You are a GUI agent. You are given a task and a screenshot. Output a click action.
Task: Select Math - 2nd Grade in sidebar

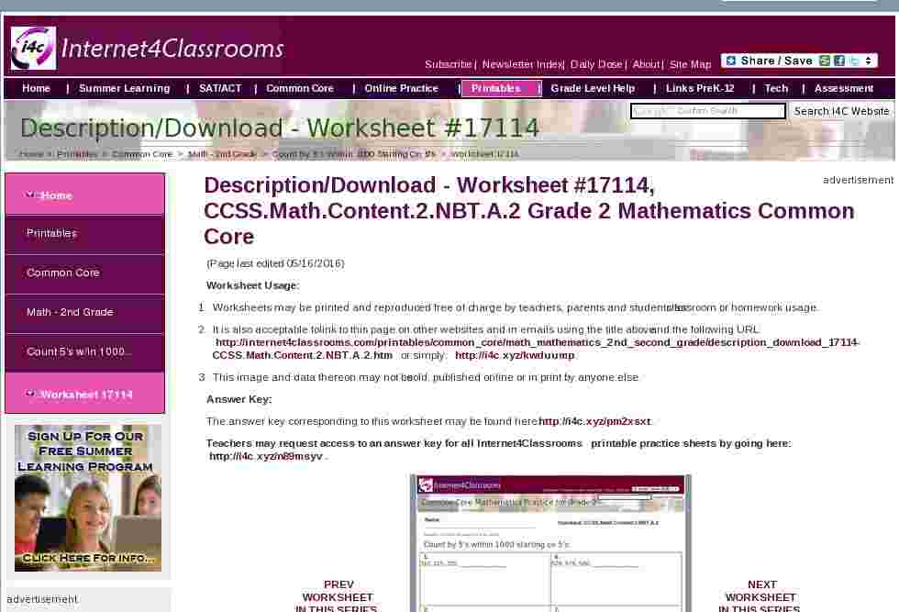click(70, 312)
